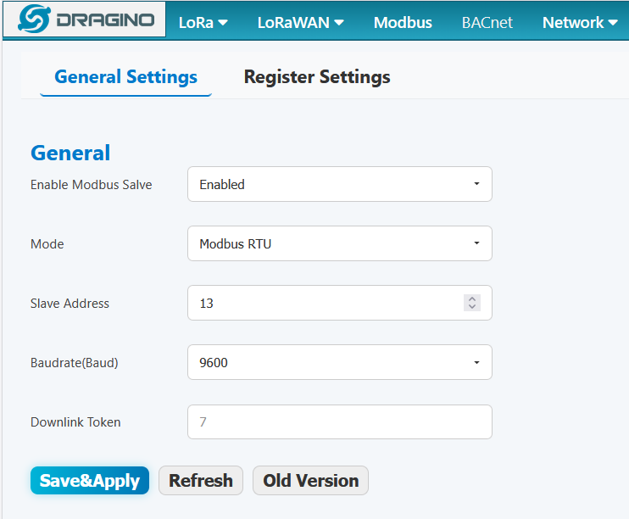Click the Old Version button
The width and height of the screenshot is (629, 519).
click(310, 481)
